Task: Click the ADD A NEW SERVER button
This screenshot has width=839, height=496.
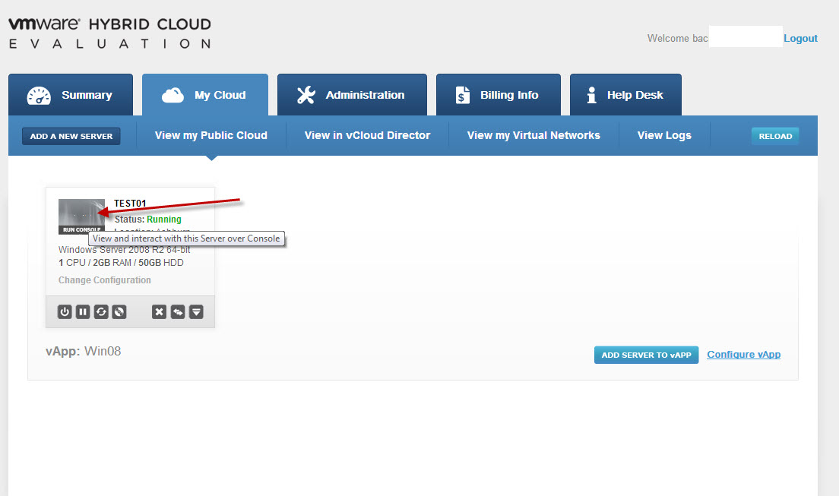Action: click(71, 136)
